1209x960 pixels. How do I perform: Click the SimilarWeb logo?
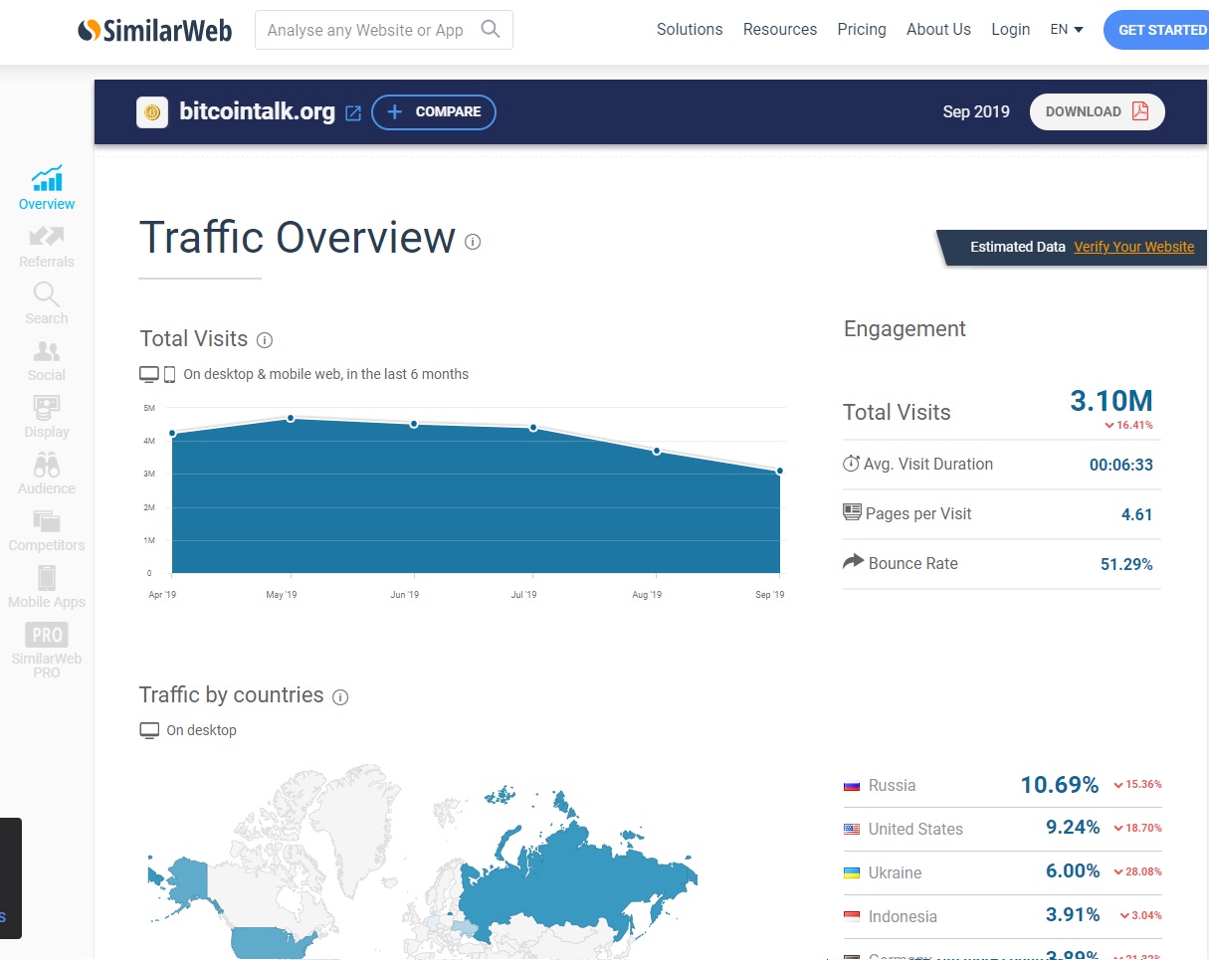click(x=154, y=30)
